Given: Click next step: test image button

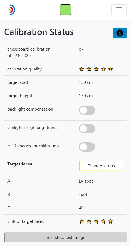Looking at the screenshot, I should coord(65,237).
